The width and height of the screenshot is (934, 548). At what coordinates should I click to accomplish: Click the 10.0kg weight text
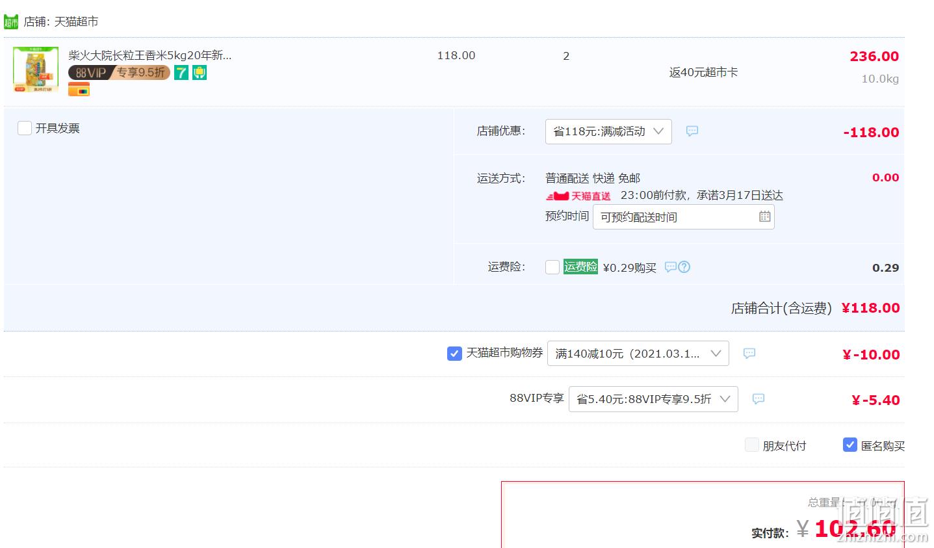coord(880,79)
